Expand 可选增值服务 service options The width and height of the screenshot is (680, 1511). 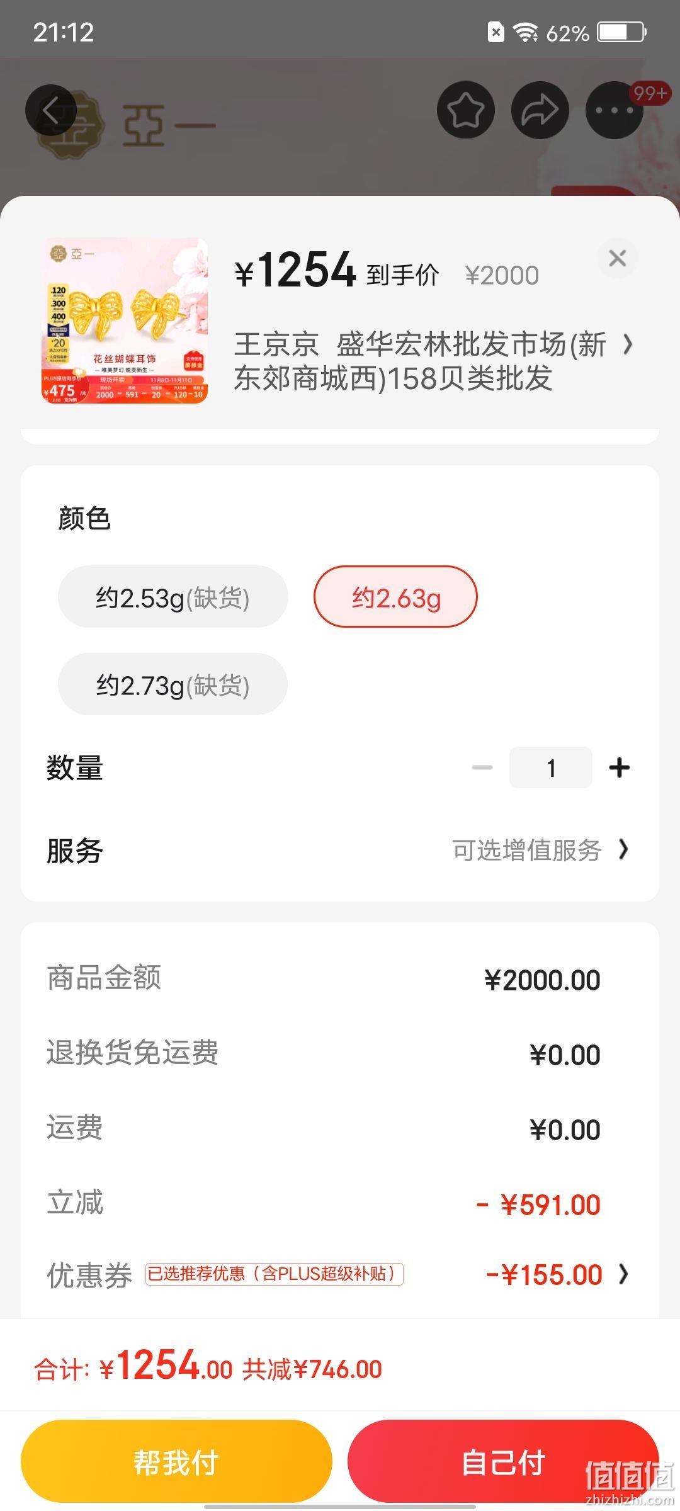coord(540,850)
